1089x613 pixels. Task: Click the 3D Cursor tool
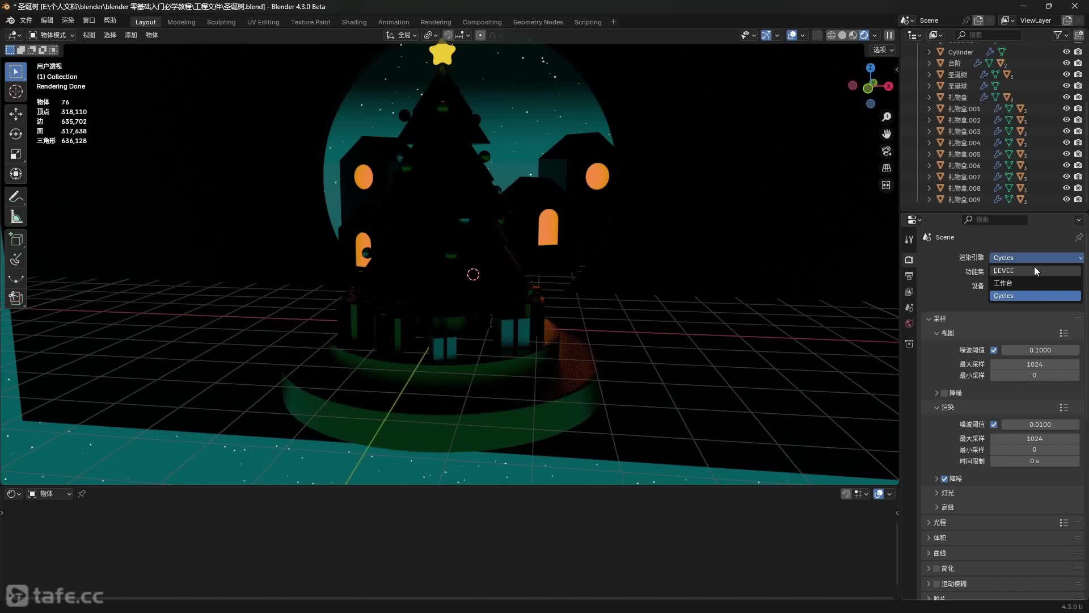(x=16, y=92)
